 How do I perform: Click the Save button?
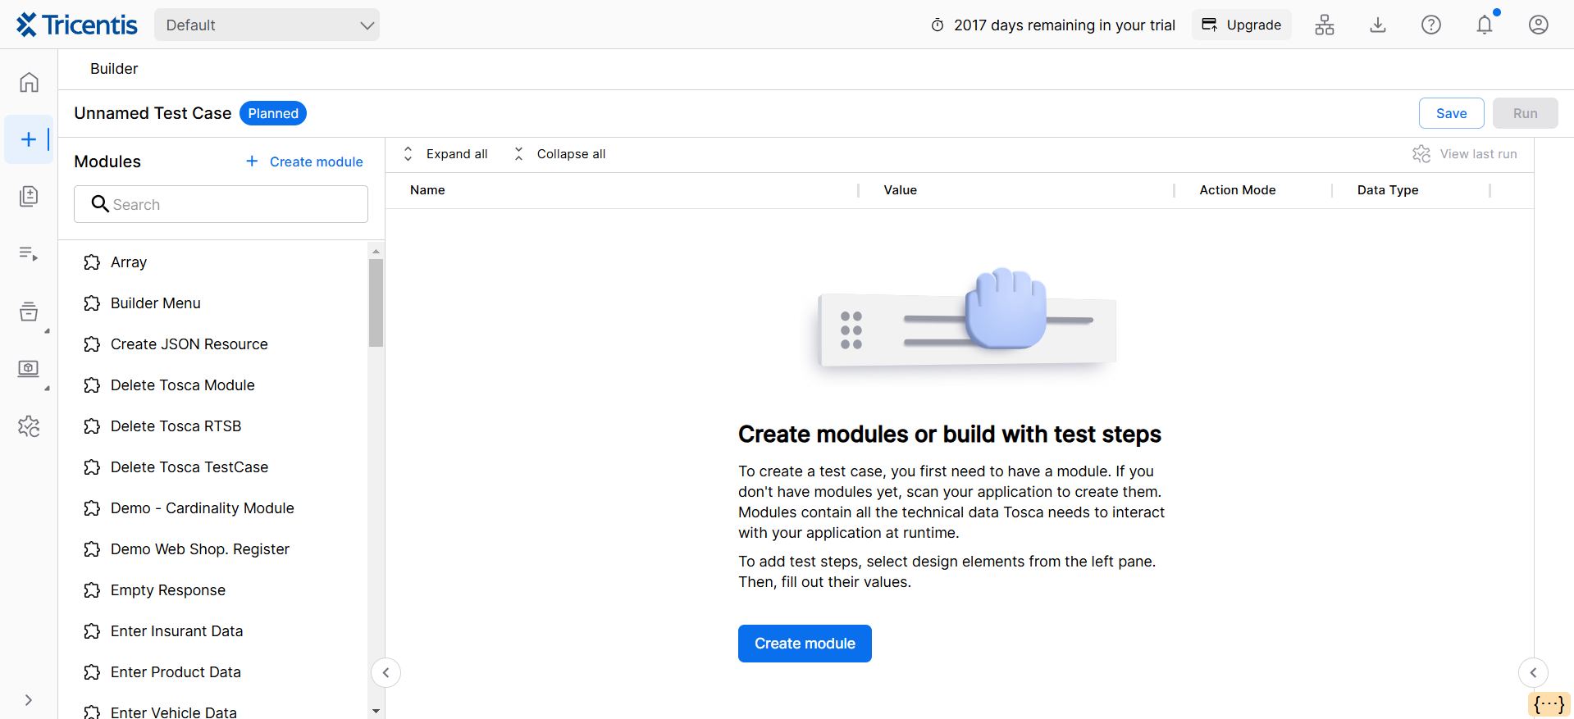1450,114
